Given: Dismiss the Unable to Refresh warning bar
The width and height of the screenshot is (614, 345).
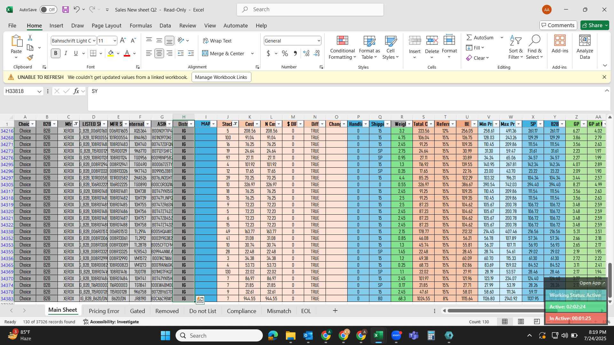Looking at the screenshot, I should 604,77.
